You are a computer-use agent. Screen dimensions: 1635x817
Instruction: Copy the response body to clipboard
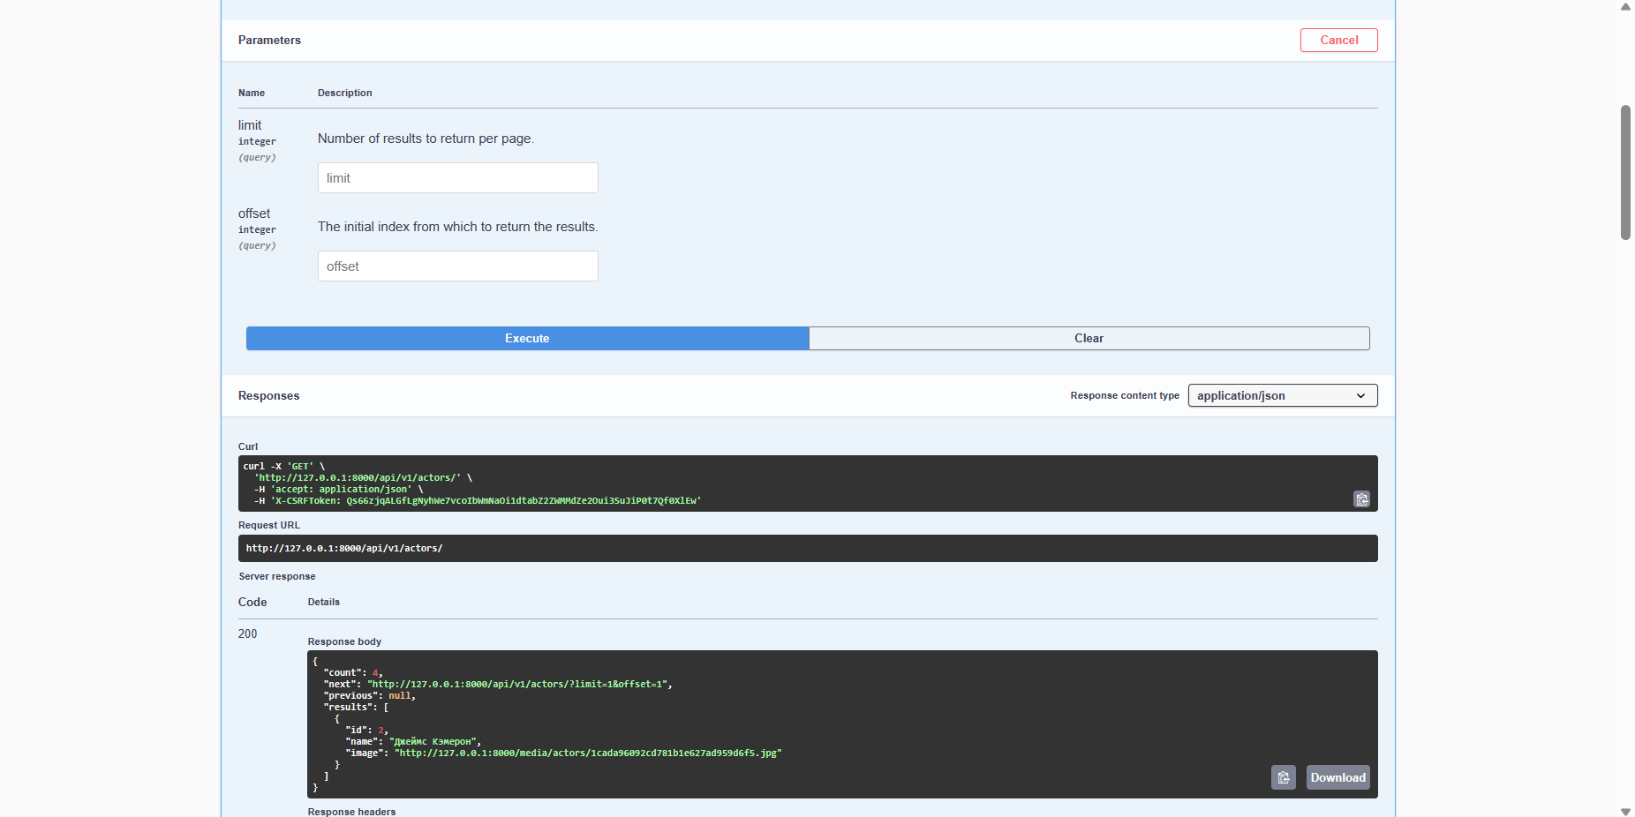pyautogui.click(x=1283, y=777)
